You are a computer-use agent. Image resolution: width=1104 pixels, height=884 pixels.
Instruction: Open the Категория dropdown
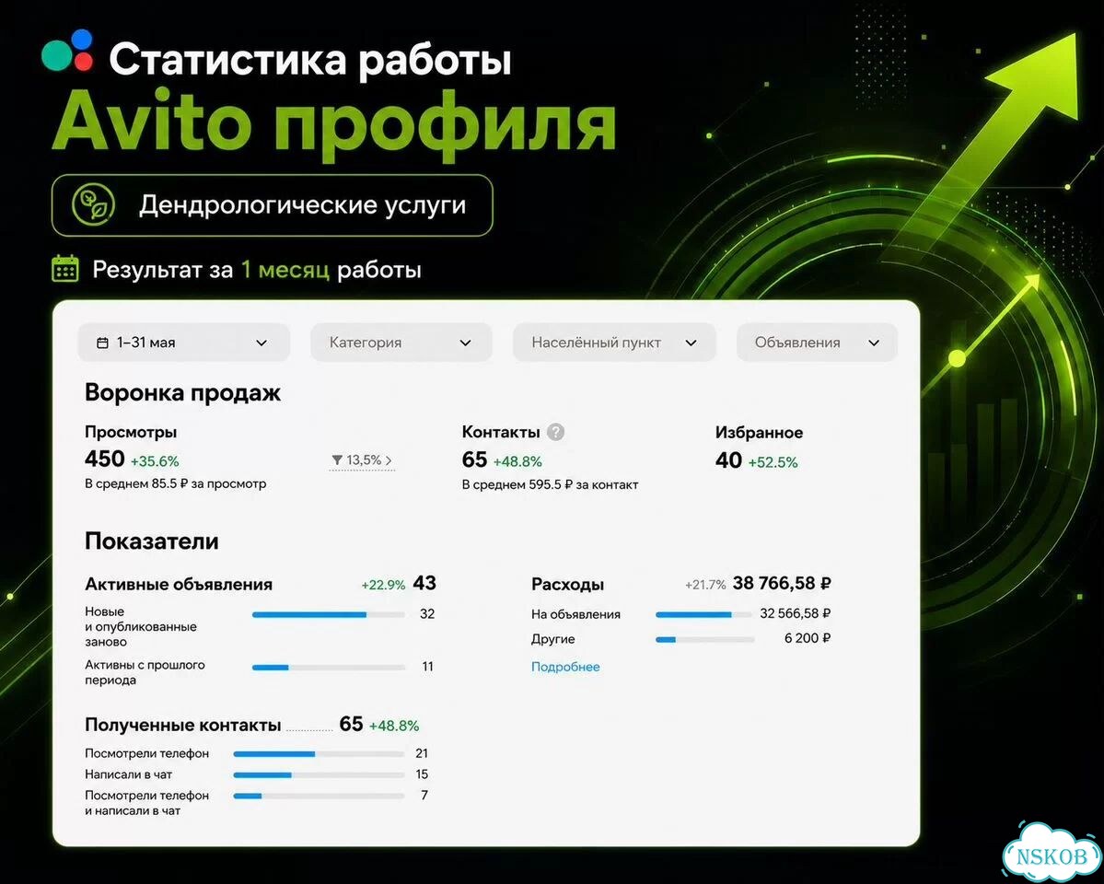(x=401, y=343)
